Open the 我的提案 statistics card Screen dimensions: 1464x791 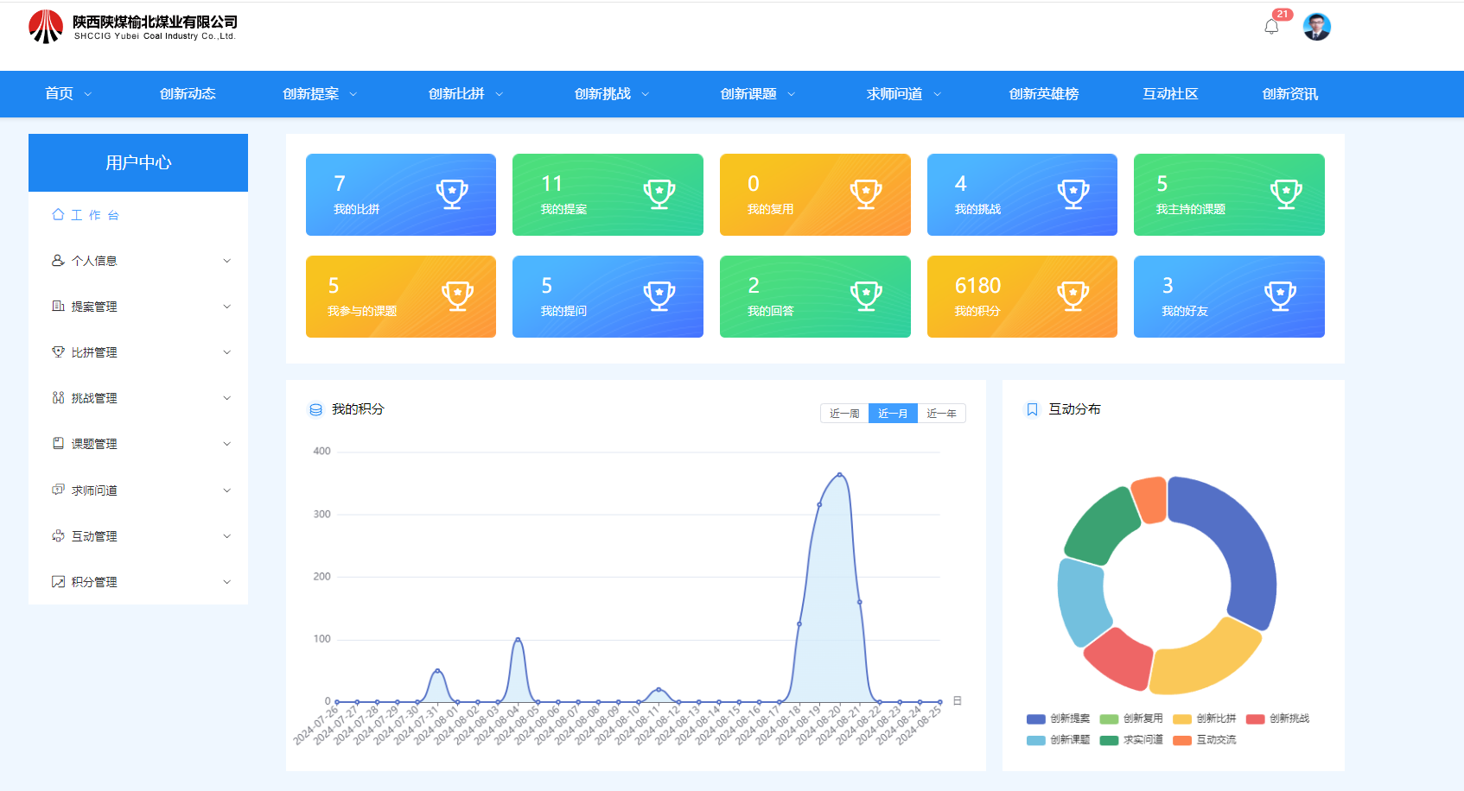tap(608, 195)
